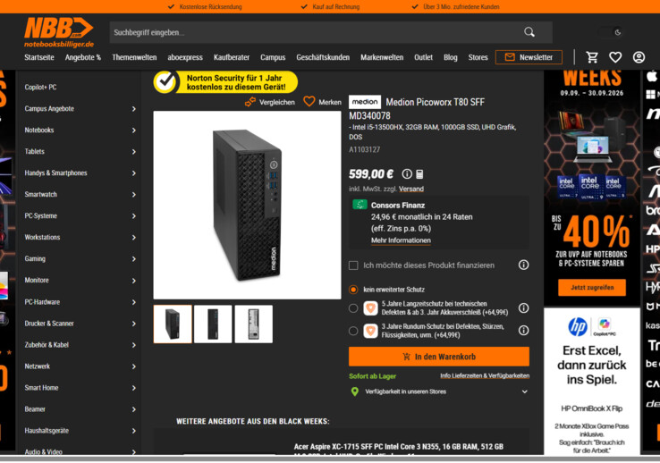
Task: Click the HP logo in the ad
Action: (578, 327)
